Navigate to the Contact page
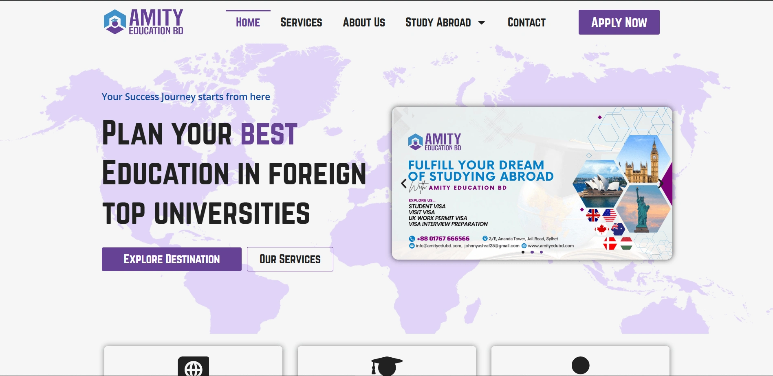The image size is (773, 376). click(526, 22)
